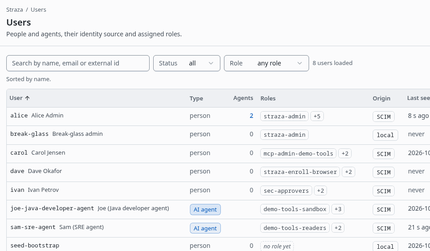Viewport: 430px width, 251px height.
Task: Expand alice's +5 more roles badge
Action: click(317, 116)
